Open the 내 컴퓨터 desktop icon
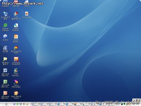This screenshot has width=141, height=106. (x=5, y=4)
